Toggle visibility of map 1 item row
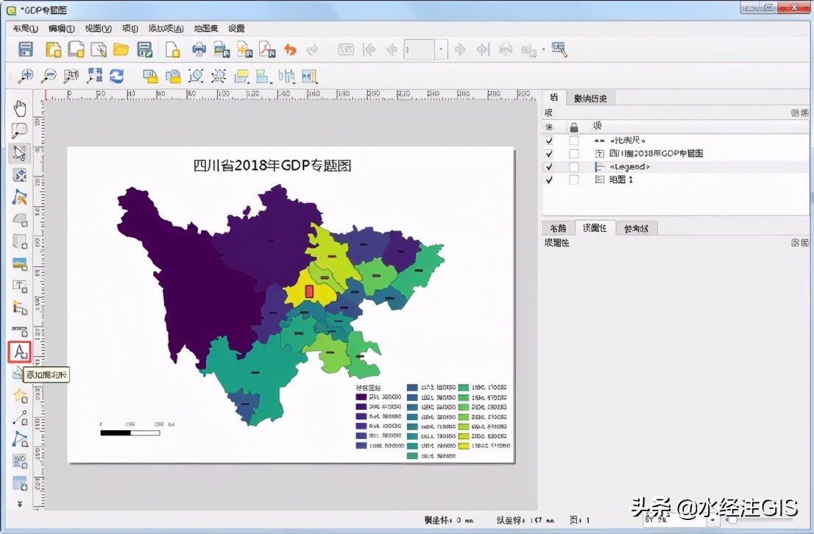 [549, 179]
